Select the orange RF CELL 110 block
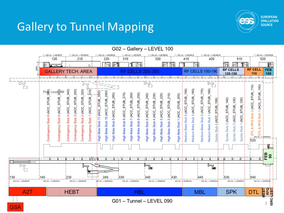Image resolution: width=284 pixels, height=213 pixels. pyautogui.click(x=254, y=71)
